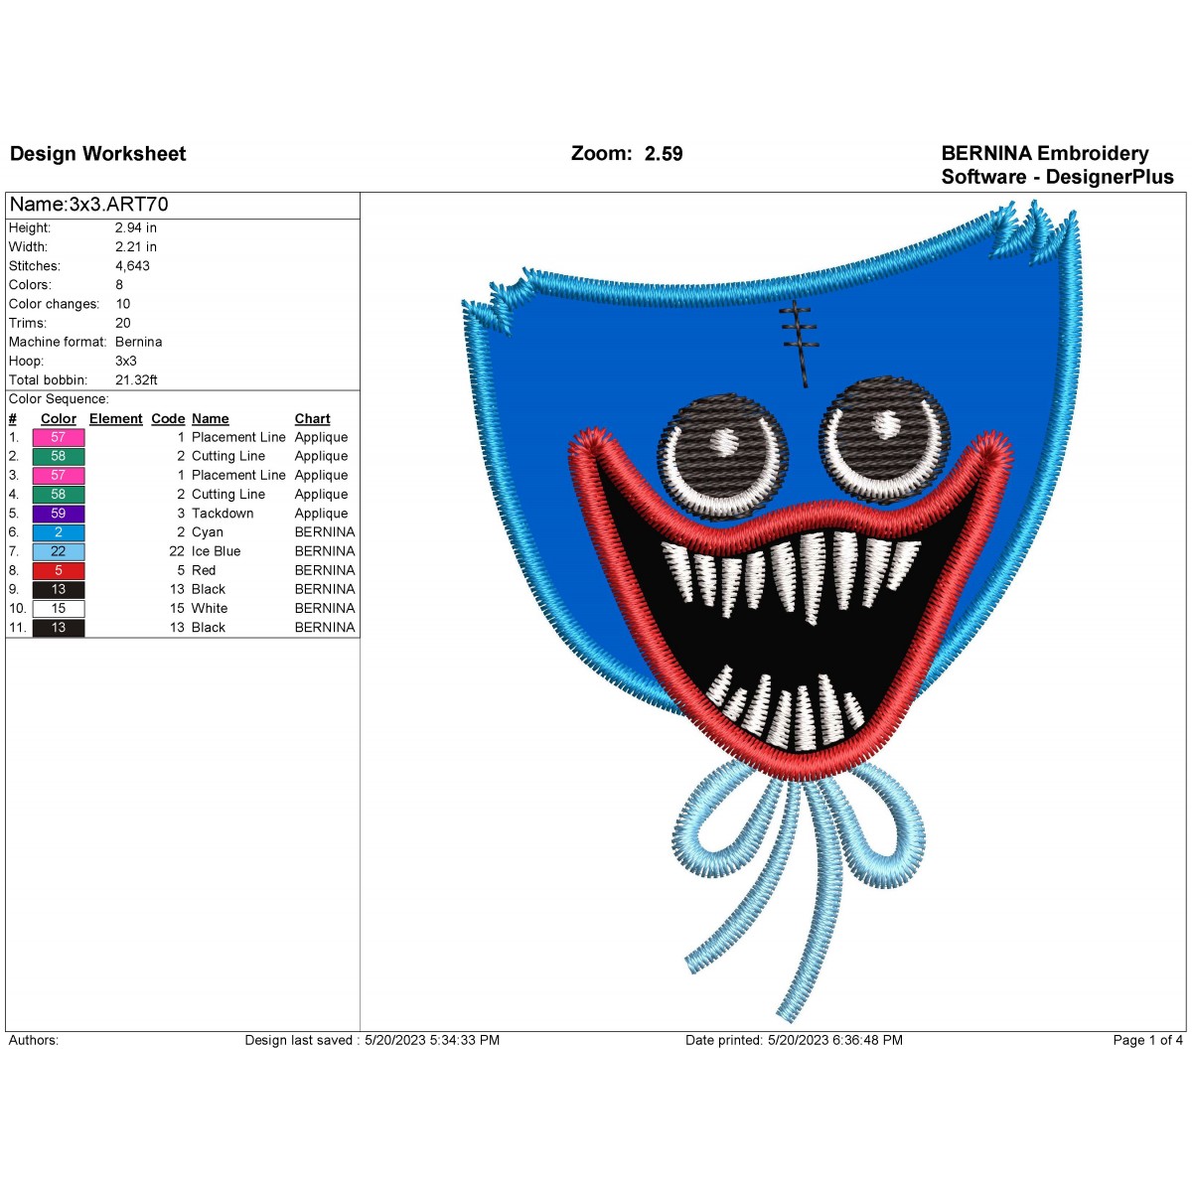Click the Black swatch 13 in sequence row 9
Image resolution: width=1192 pixels, height=1192 pixels.
pyautogui.click(x=59, y=589)
